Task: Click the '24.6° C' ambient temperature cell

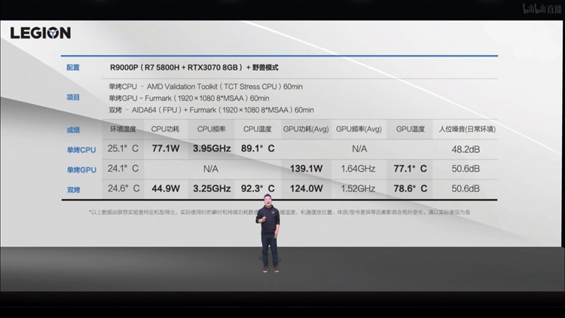Action: pos(124,188)
